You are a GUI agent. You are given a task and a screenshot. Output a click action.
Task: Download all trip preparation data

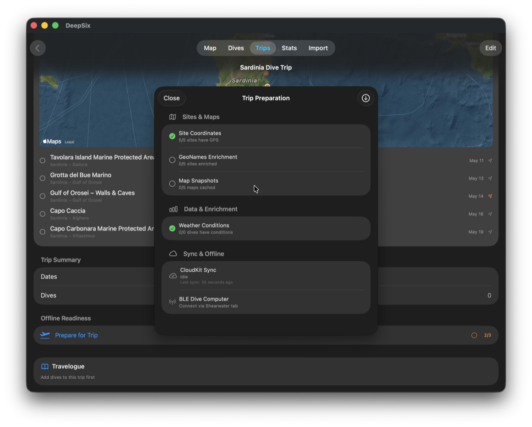point(365,98)
